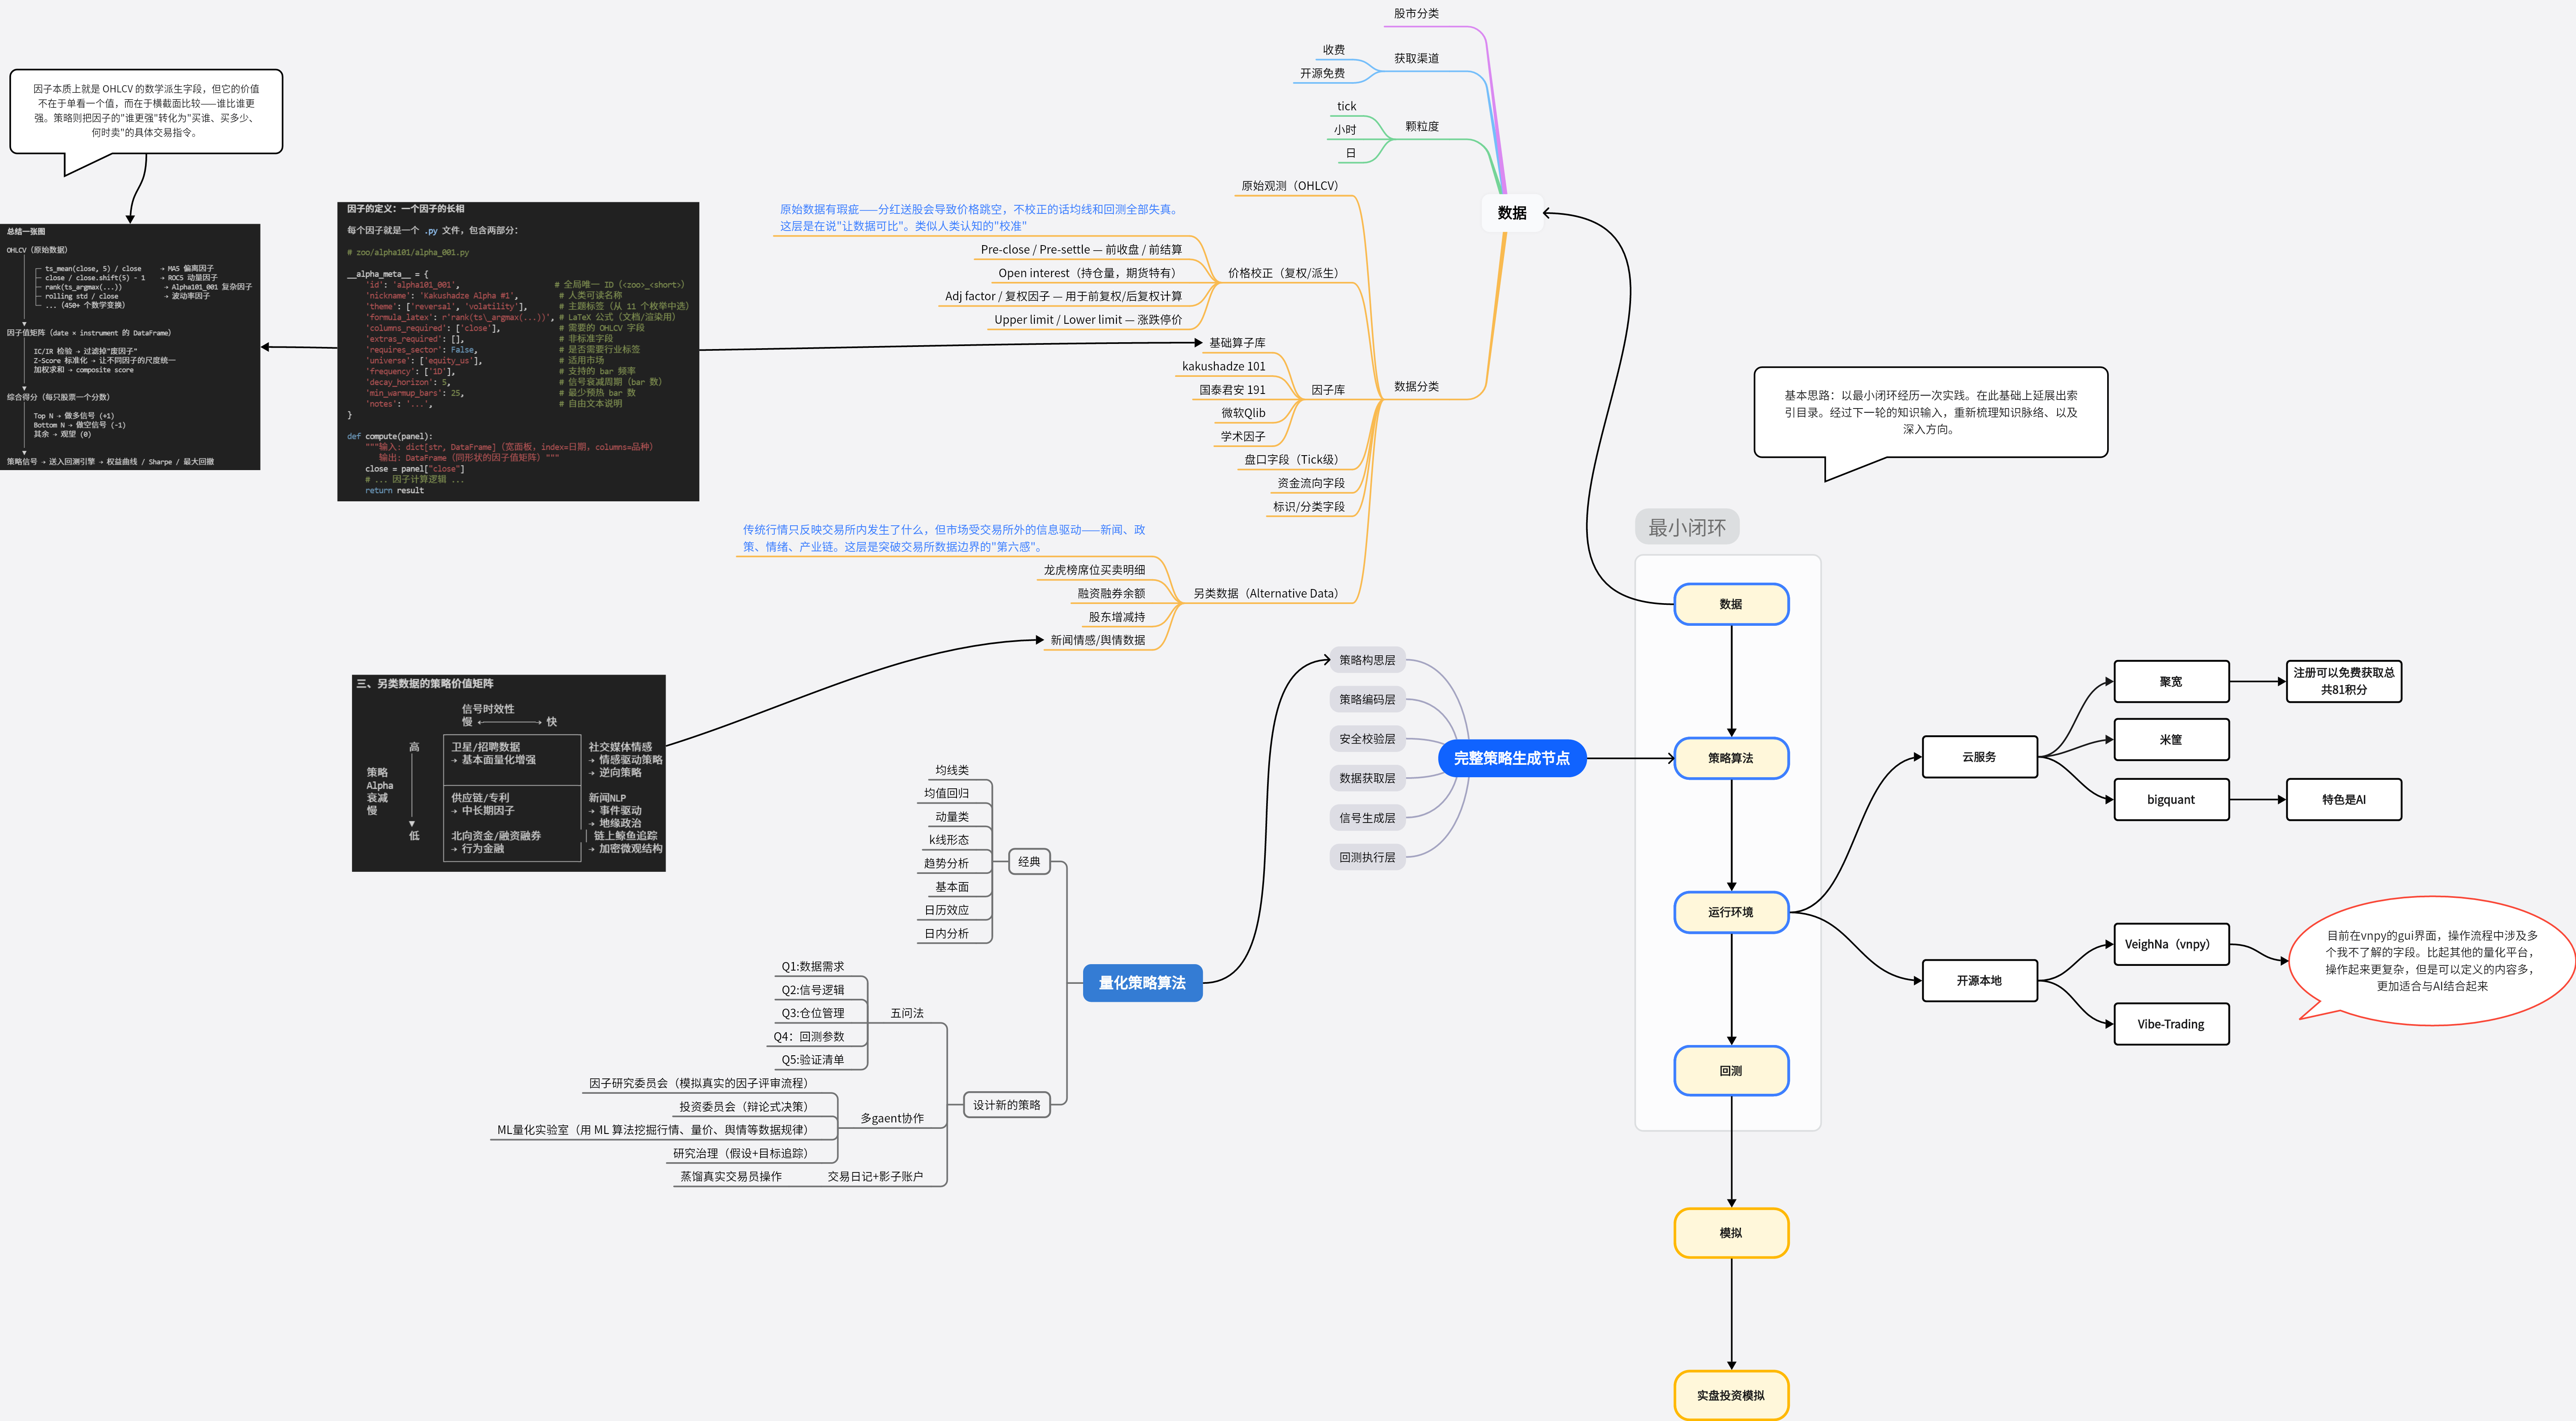
Task: Click the 特色是AI box
Action: click(x=2344, y=800)
